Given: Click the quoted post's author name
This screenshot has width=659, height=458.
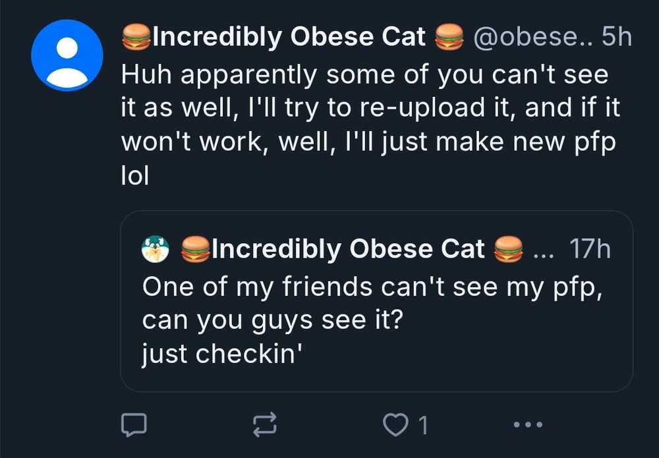Looking at the screenshot, I should click(x=348, y=249).
